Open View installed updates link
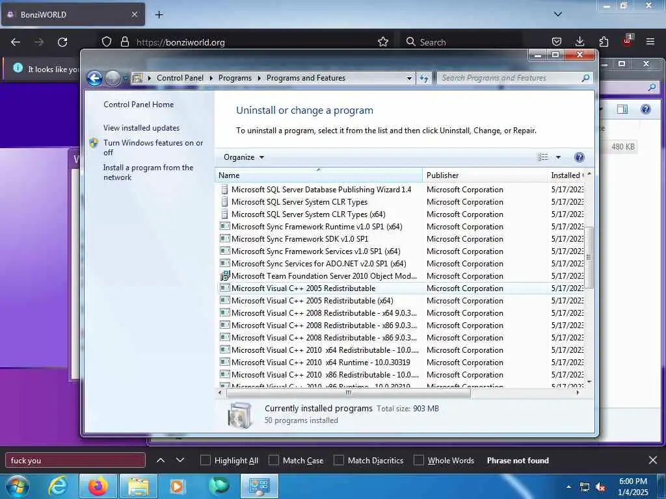 [141, 128]
